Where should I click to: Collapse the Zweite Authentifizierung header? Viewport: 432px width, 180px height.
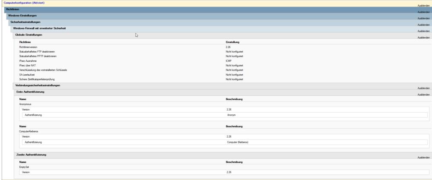tap(31, 154)
